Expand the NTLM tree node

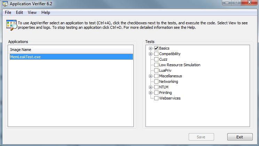(x=151, y=87)
